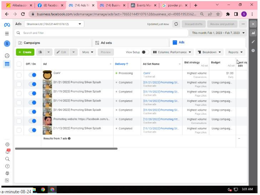
Task: Toggle off the 01/21/2023 Silken Splash ad
Action: (x=32, y=84)
